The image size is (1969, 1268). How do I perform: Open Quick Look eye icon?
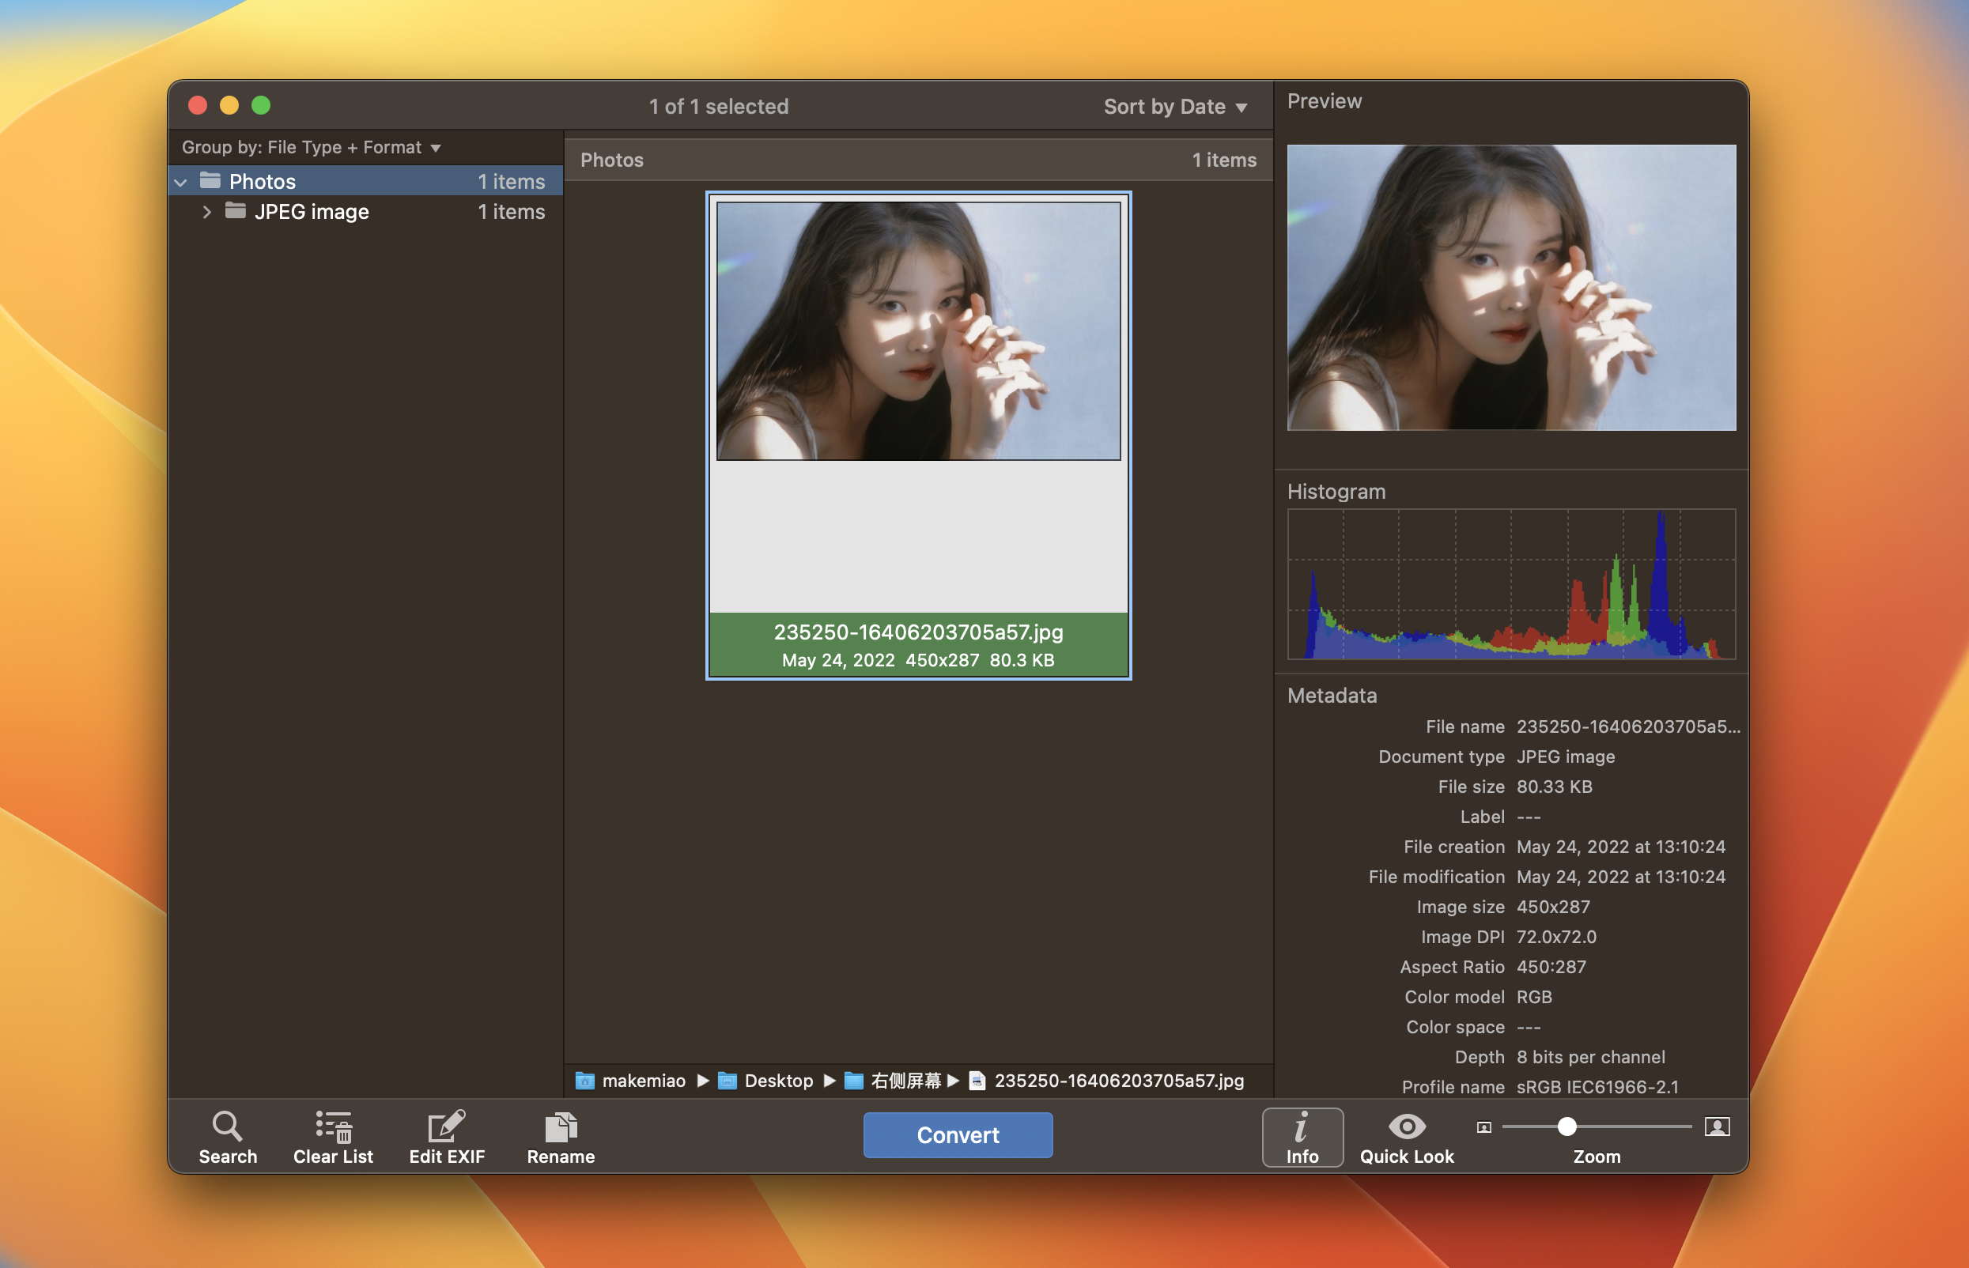pos(1407,1126)
